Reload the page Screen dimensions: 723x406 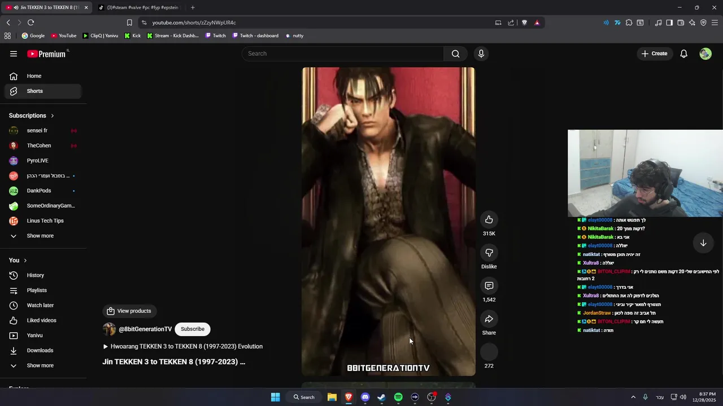(31, 23)
